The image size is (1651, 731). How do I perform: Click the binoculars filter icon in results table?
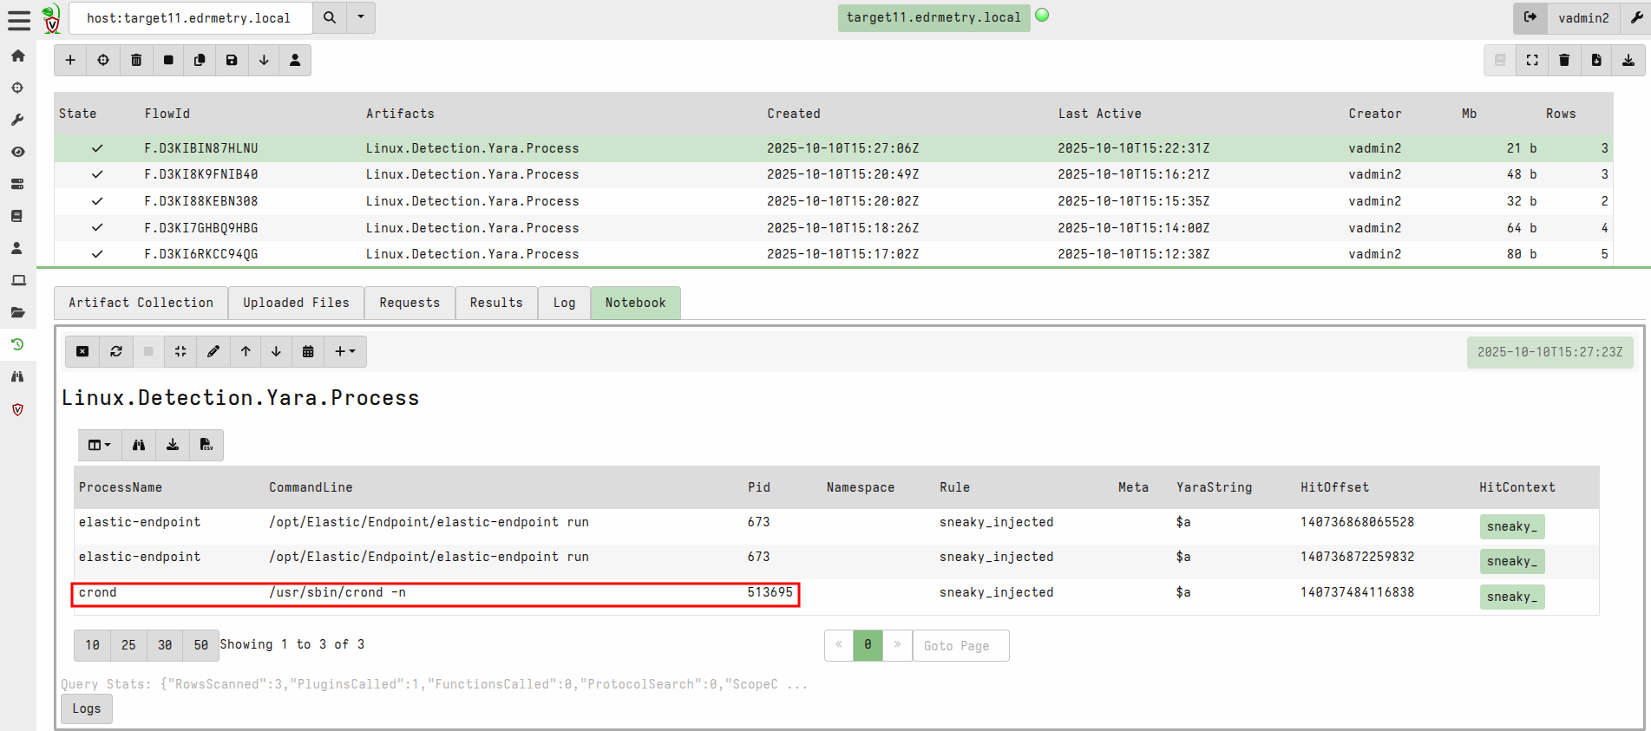[x=139, y=445]
